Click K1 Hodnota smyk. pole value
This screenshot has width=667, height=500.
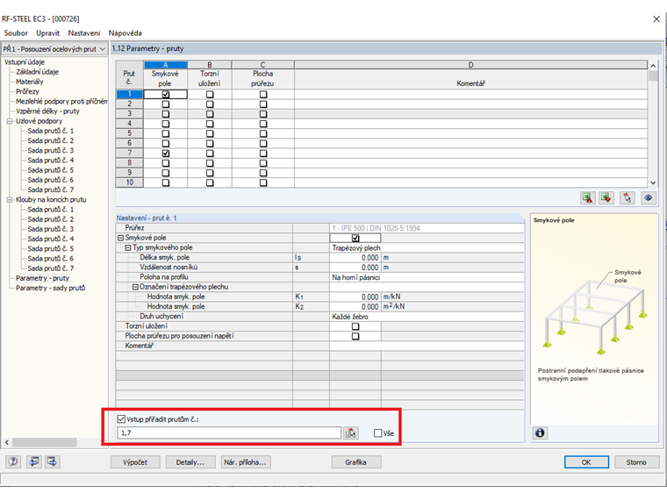point(355,296)
